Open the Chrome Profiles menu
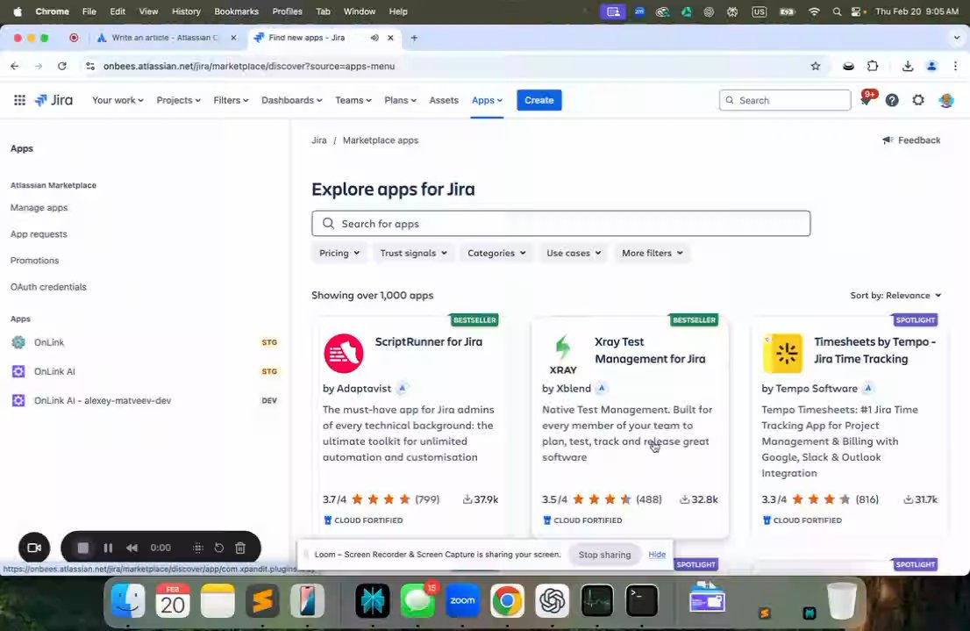 click(x=287, y=11)
